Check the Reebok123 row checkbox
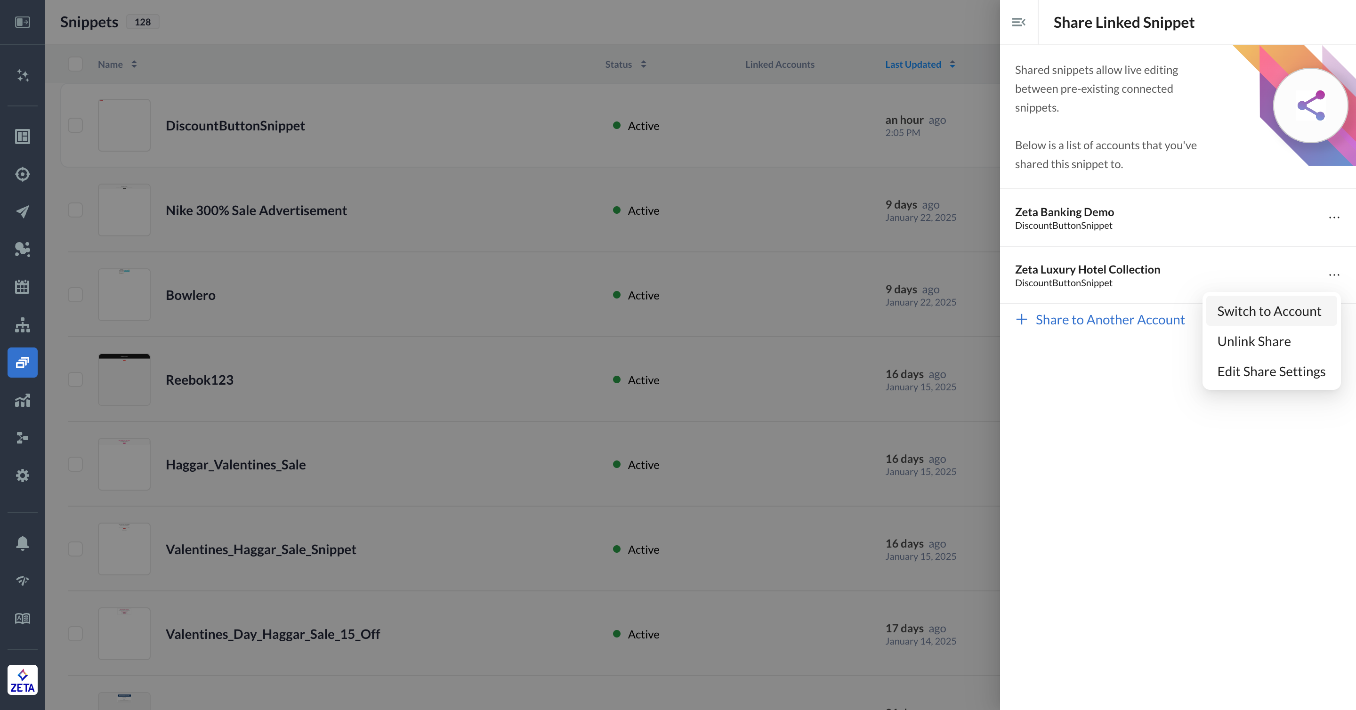The width and height of the screenshot is (1356, 710). click(75, 379)
